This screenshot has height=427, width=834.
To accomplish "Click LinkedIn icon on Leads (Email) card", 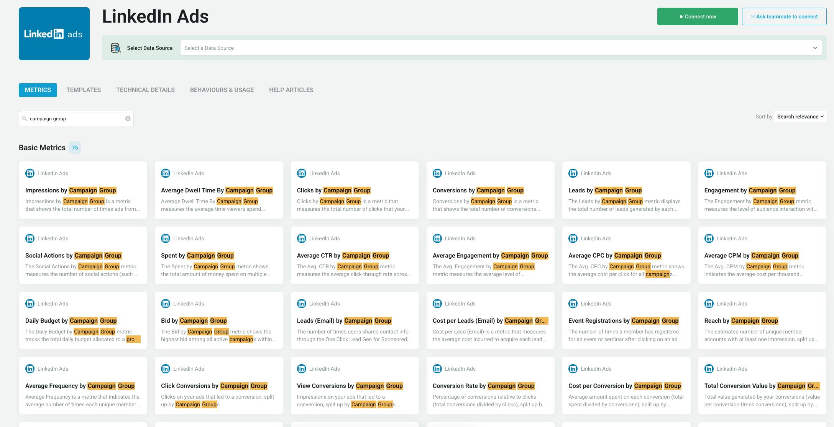I will (x=302, y=304).
